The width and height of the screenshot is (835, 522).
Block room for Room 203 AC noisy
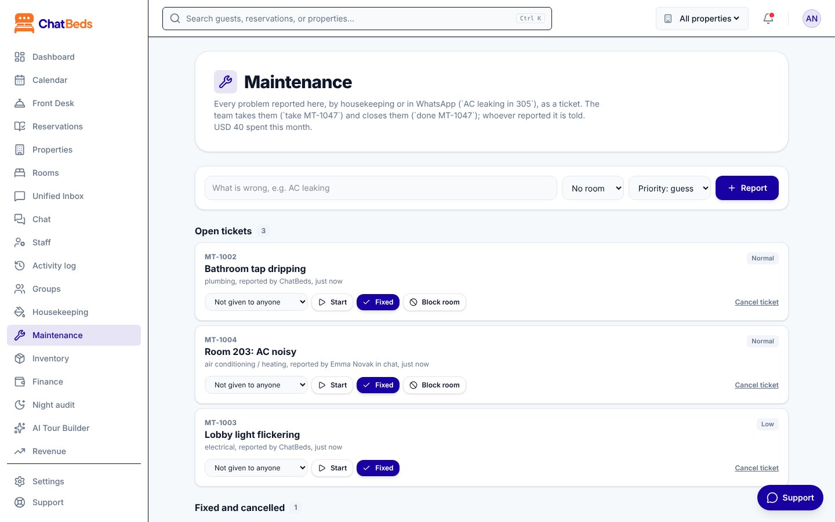tap(434, 385)
